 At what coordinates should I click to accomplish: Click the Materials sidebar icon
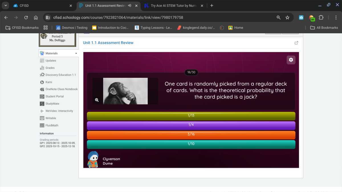pos(42,53)
